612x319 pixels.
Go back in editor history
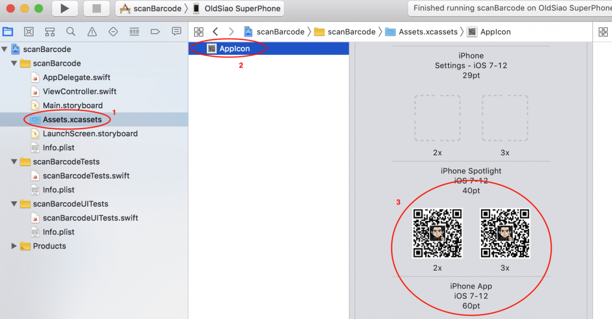[x=215, y=32]
